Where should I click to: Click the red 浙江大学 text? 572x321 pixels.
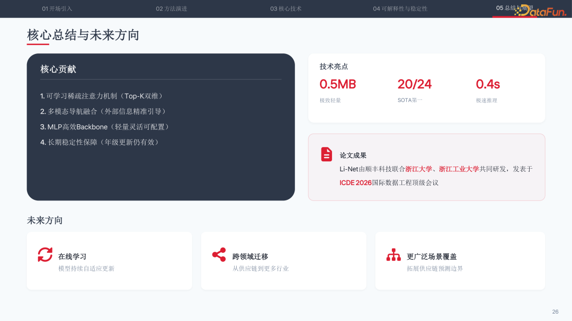point(419,169)
